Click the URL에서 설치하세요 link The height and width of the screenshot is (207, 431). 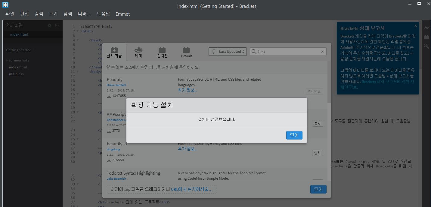pyautogui.click(x=192, y=189)
